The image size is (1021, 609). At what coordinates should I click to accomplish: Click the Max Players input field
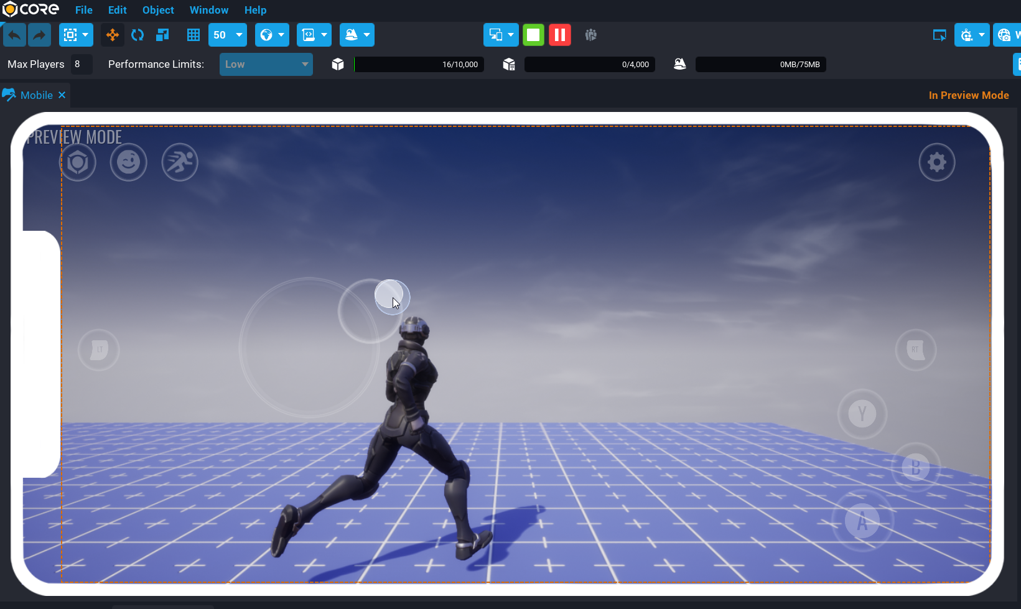tap(81, 64)
